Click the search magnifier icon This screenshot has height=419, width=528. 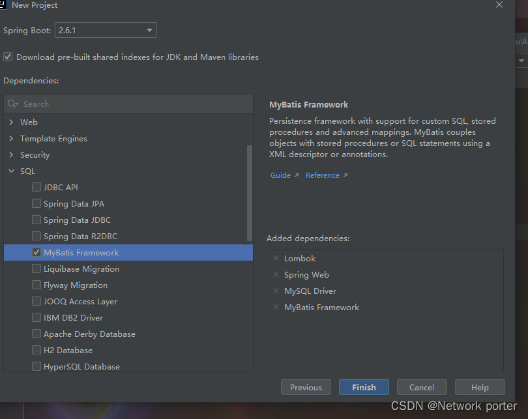[12, 104]
